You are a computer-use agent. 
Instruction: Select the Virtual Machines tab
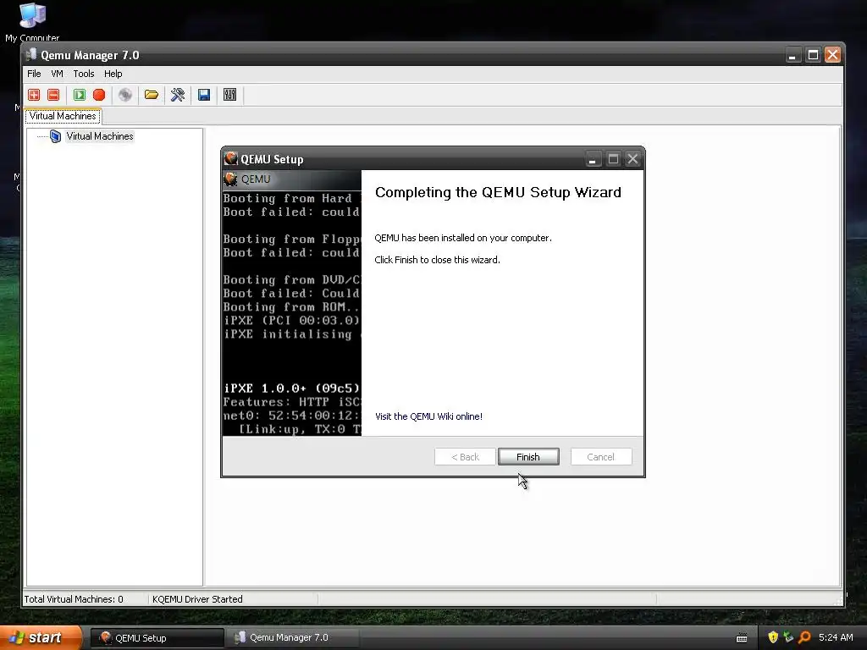(63, 115)
